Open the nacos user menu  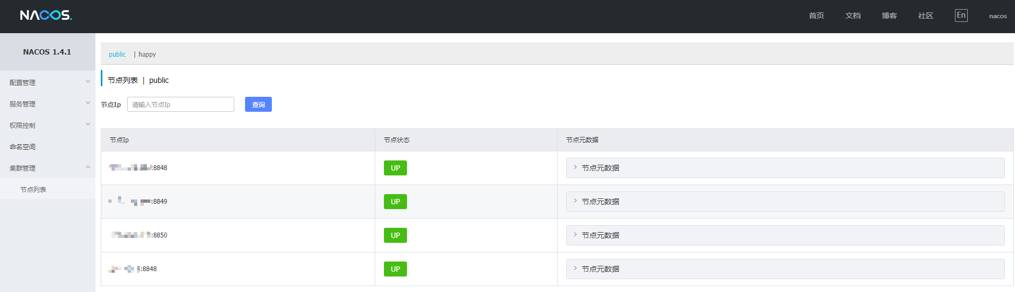[x=998, y=16]
